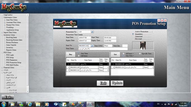This screenshot has height=107, width=191.
Task: Open the file explorer taskbar icon
Action: pos(38,104)
